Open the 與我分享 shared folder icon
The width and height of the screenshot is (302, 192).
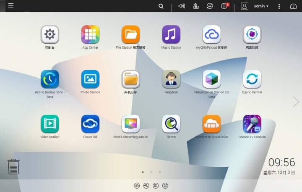(130, 79)
